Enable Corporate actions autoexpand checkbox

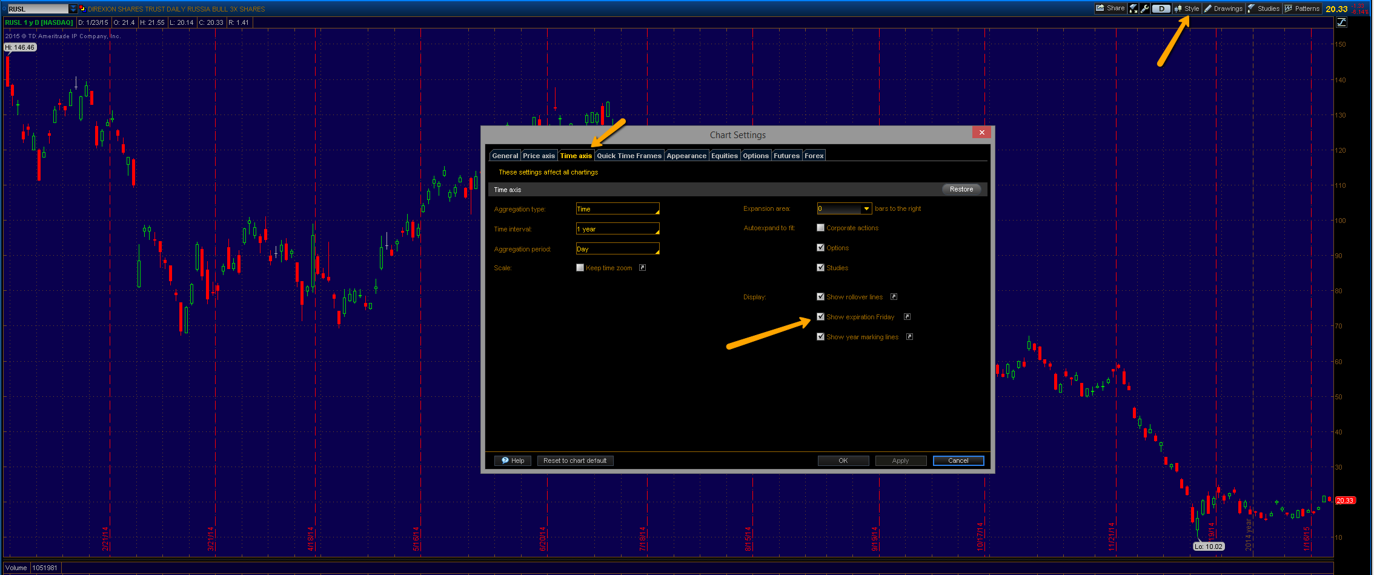pyautogui.click(x=820, y=228)
